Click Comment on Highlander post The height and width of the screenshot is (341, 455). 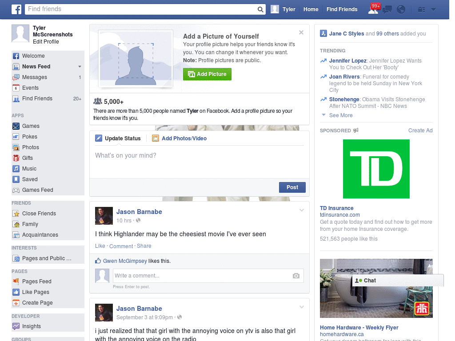[x=121, y=246]
